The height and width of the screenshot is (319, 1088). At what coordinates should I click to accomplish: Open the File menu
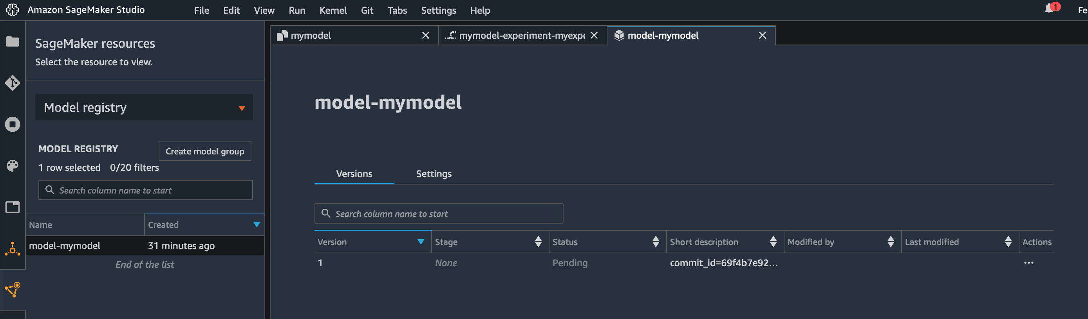click(201, 10)
